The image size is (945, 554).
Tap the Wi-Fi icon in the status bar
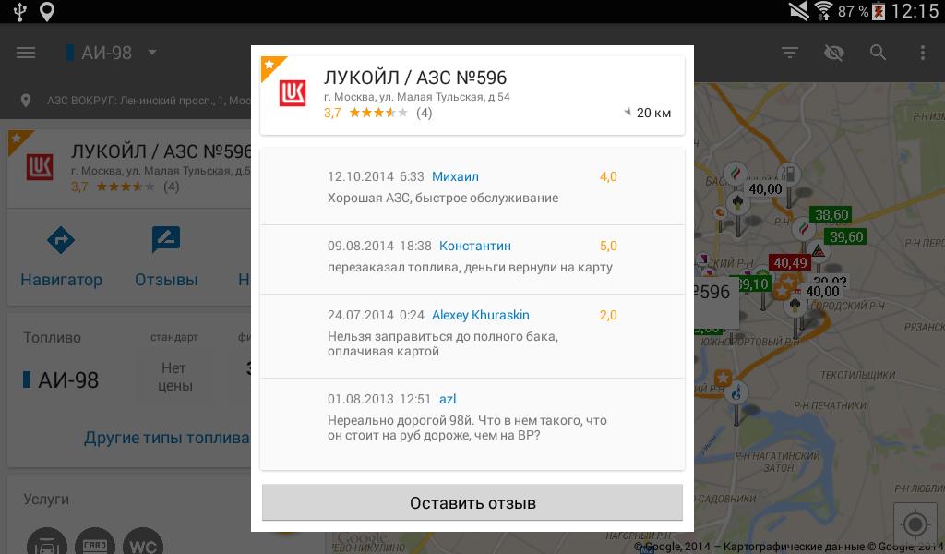pyautogui.click(x=823, y=11)
